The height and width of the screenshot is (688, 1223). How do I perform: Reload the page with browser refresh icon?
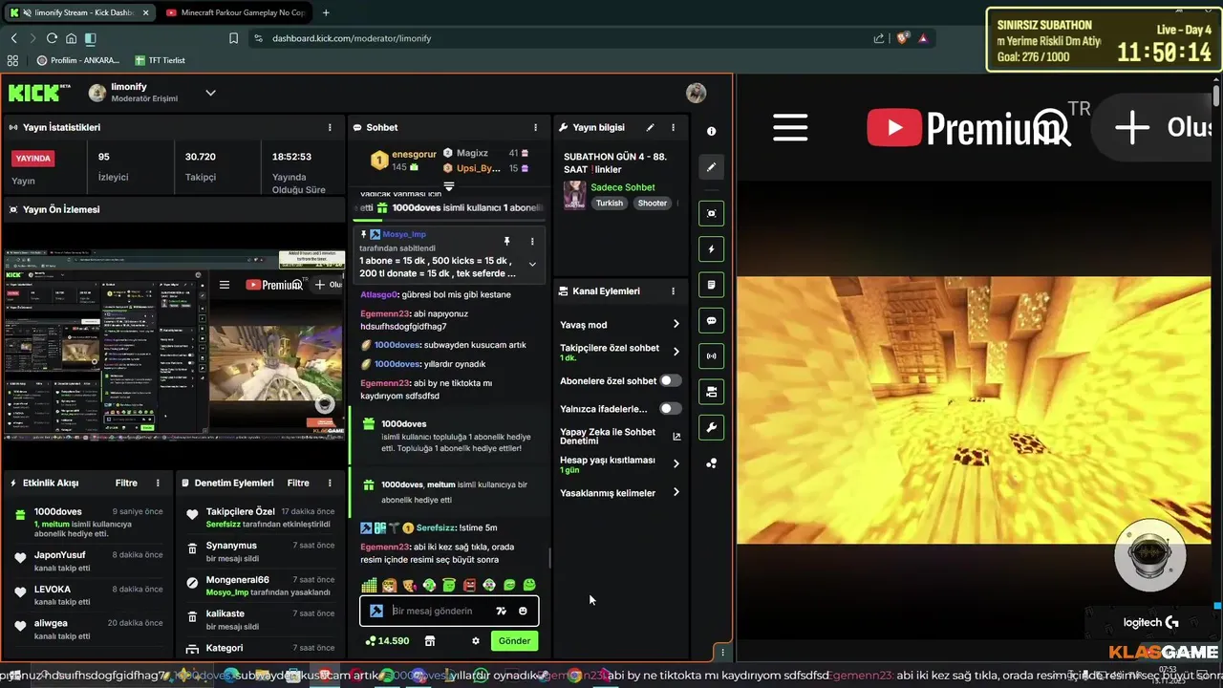click(x=52, y=38)
